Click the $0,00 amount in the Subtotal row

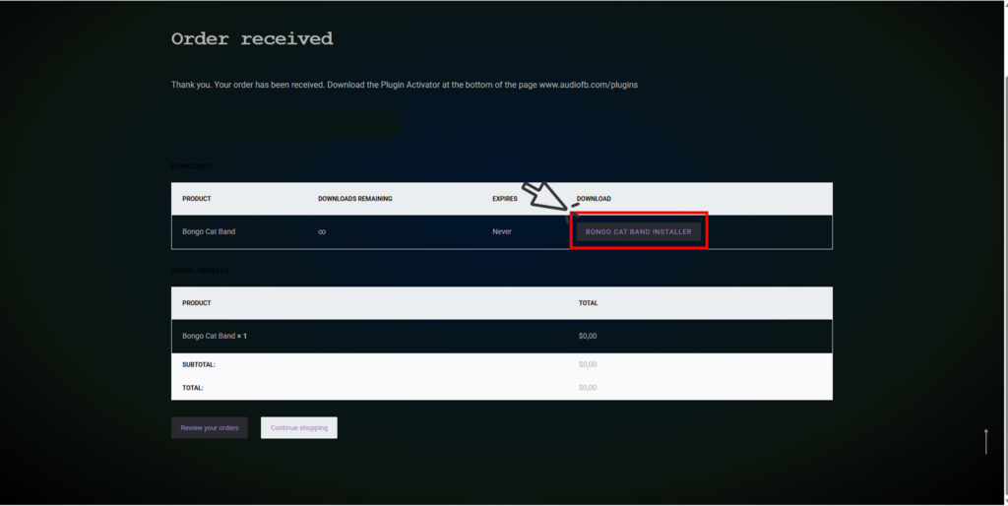(x=588, y=364)
